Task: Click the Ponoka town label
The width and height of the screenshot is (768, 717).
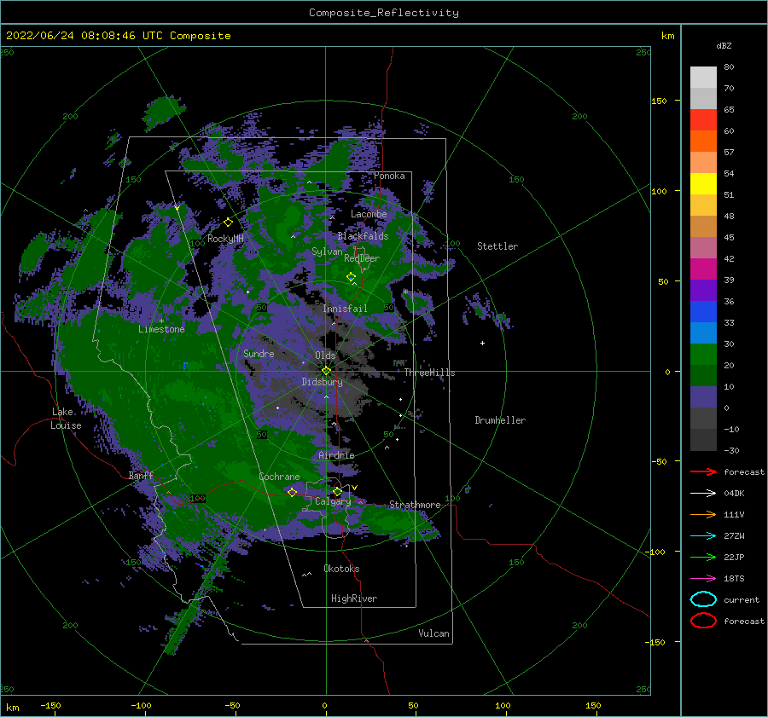Action: click(389, 176)
